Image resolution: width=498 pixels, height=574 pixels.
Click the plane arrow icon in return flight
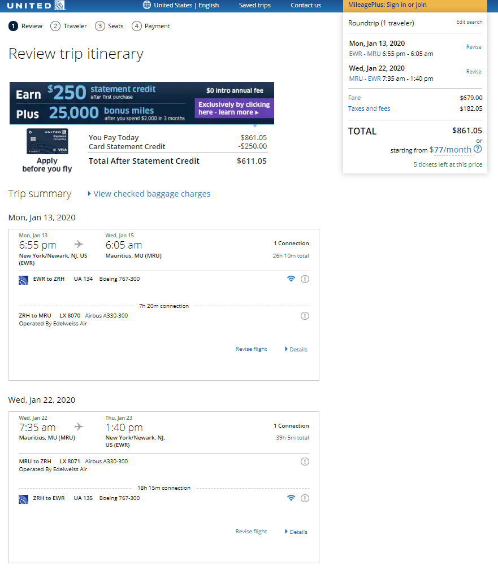coord(79,427)
